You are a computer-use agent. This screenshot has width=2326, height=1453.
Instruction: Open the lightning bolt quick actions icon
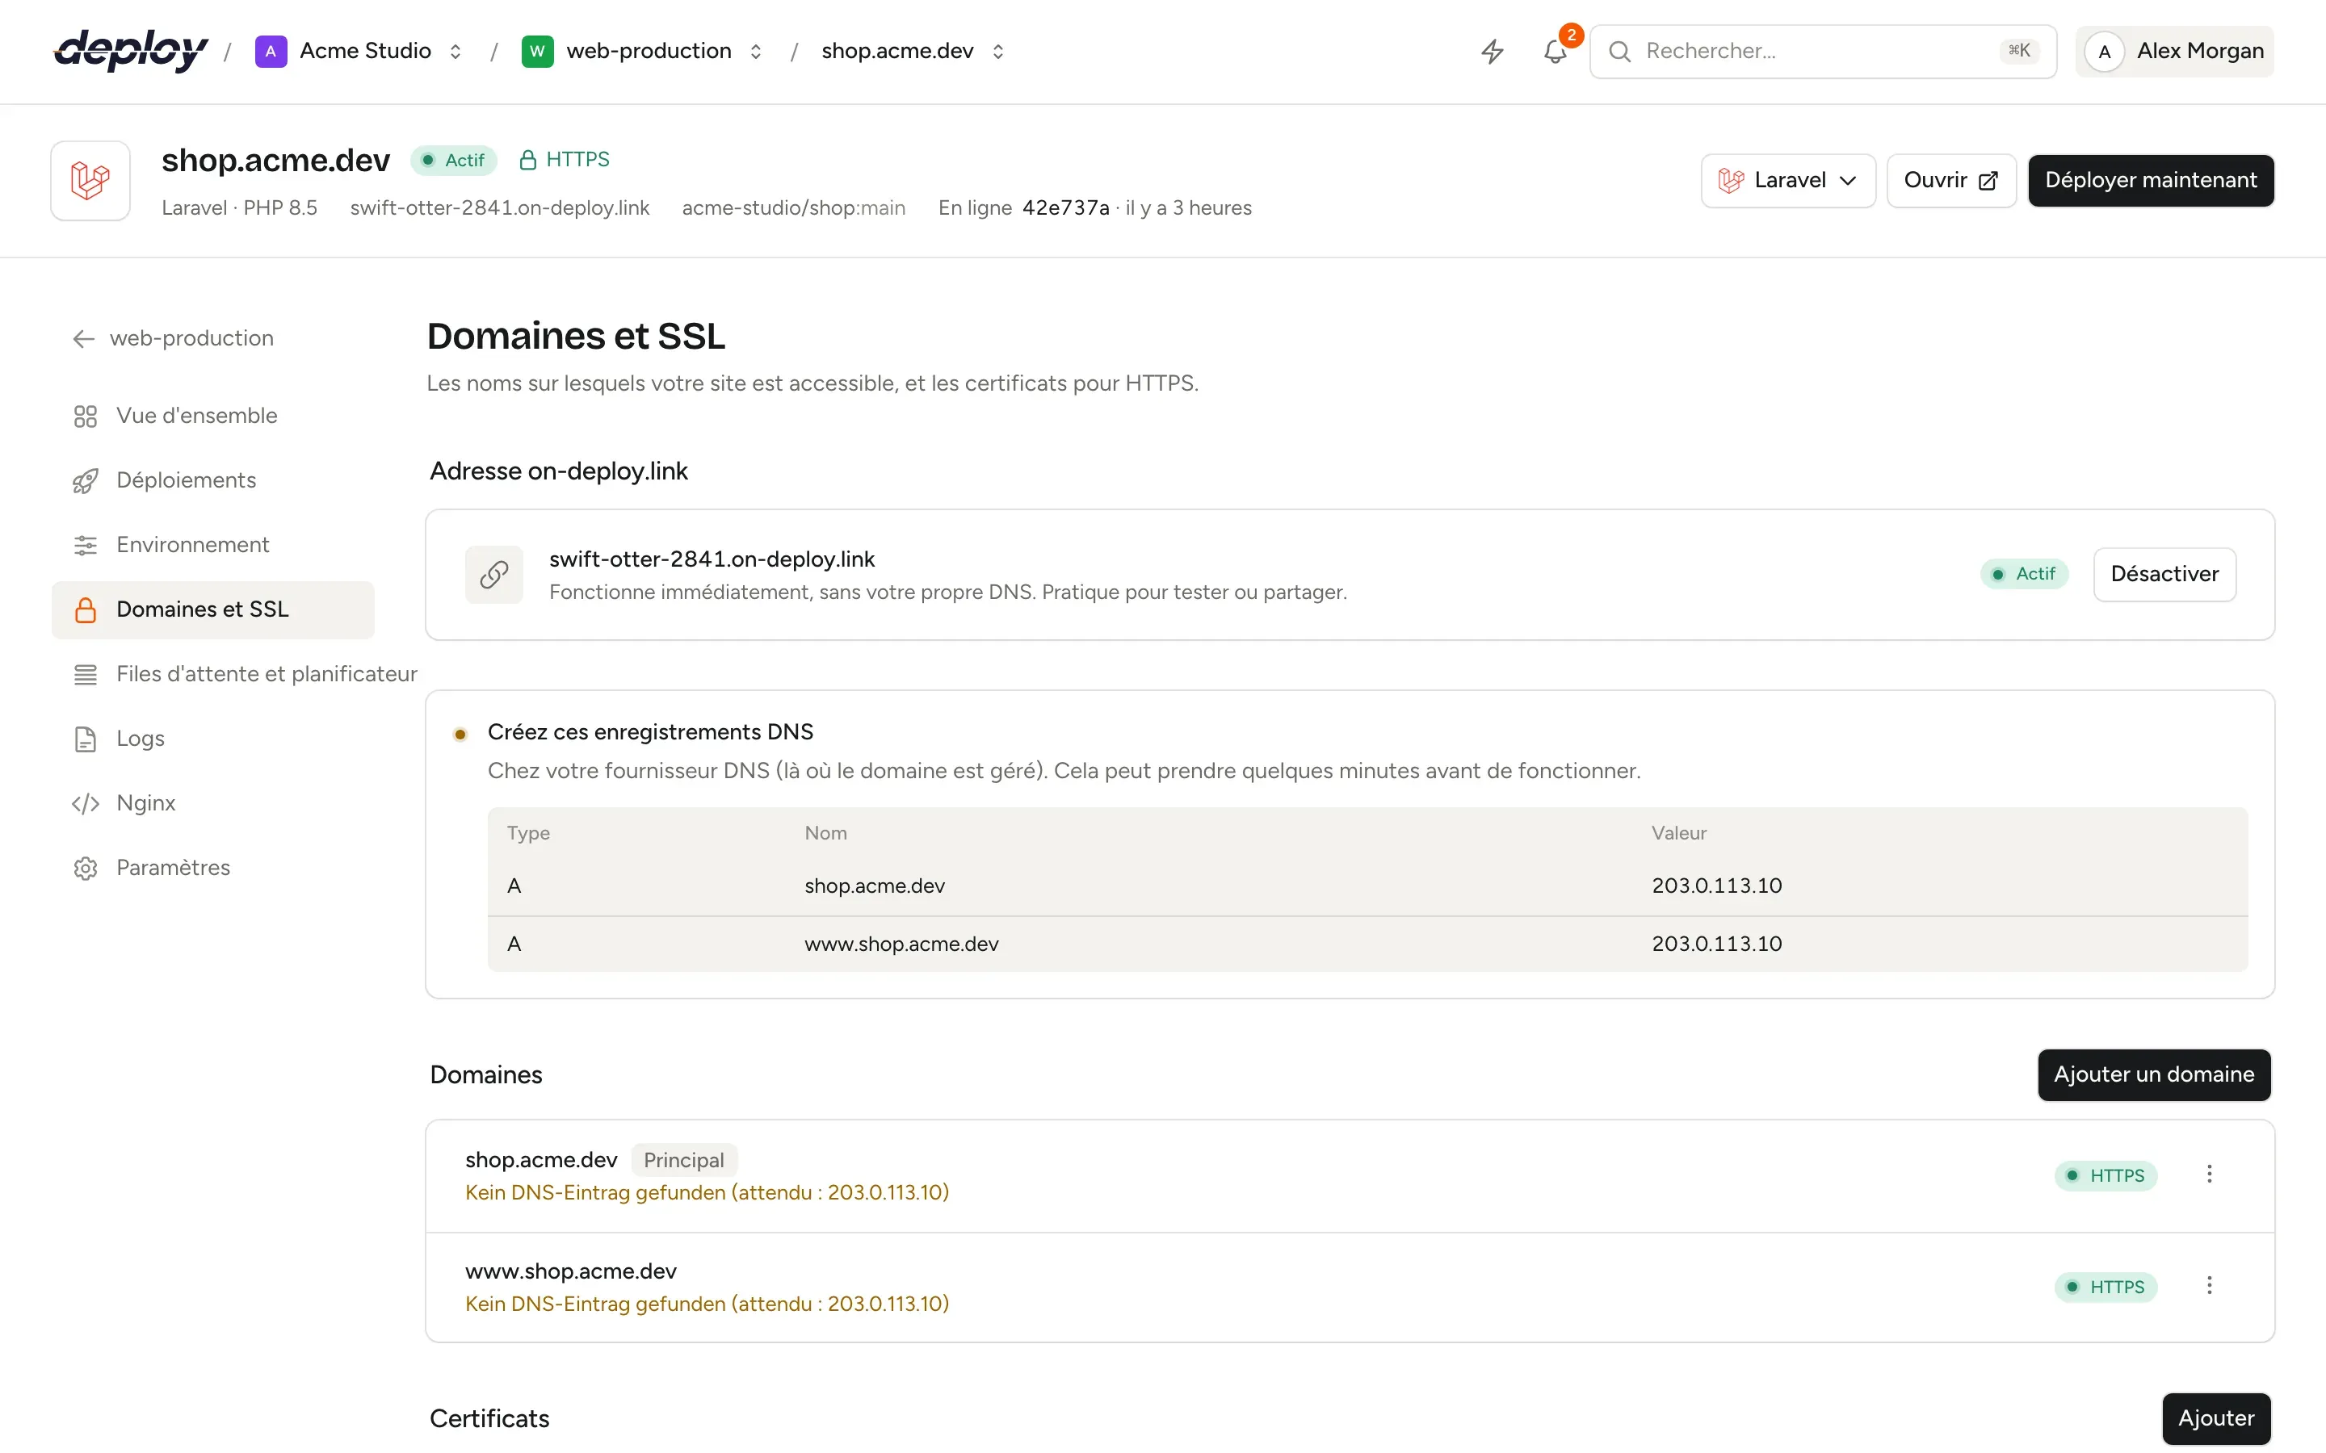(x=1492, y=51)
